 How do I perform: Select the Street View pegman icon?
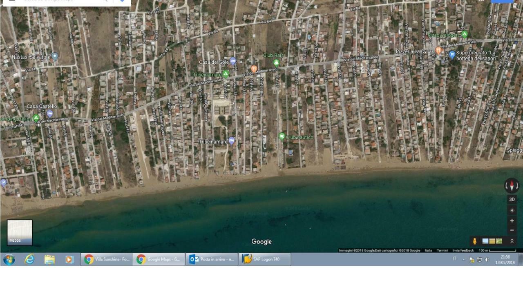click(474, 241)
